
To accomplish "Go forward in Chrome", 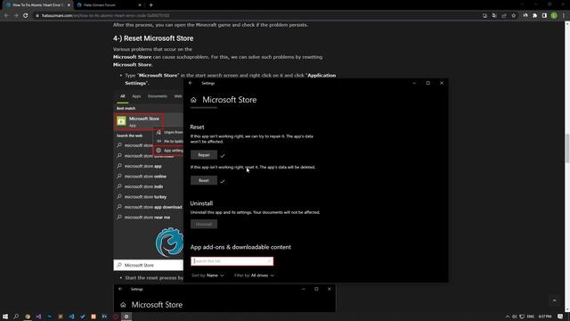I will 16,16.
